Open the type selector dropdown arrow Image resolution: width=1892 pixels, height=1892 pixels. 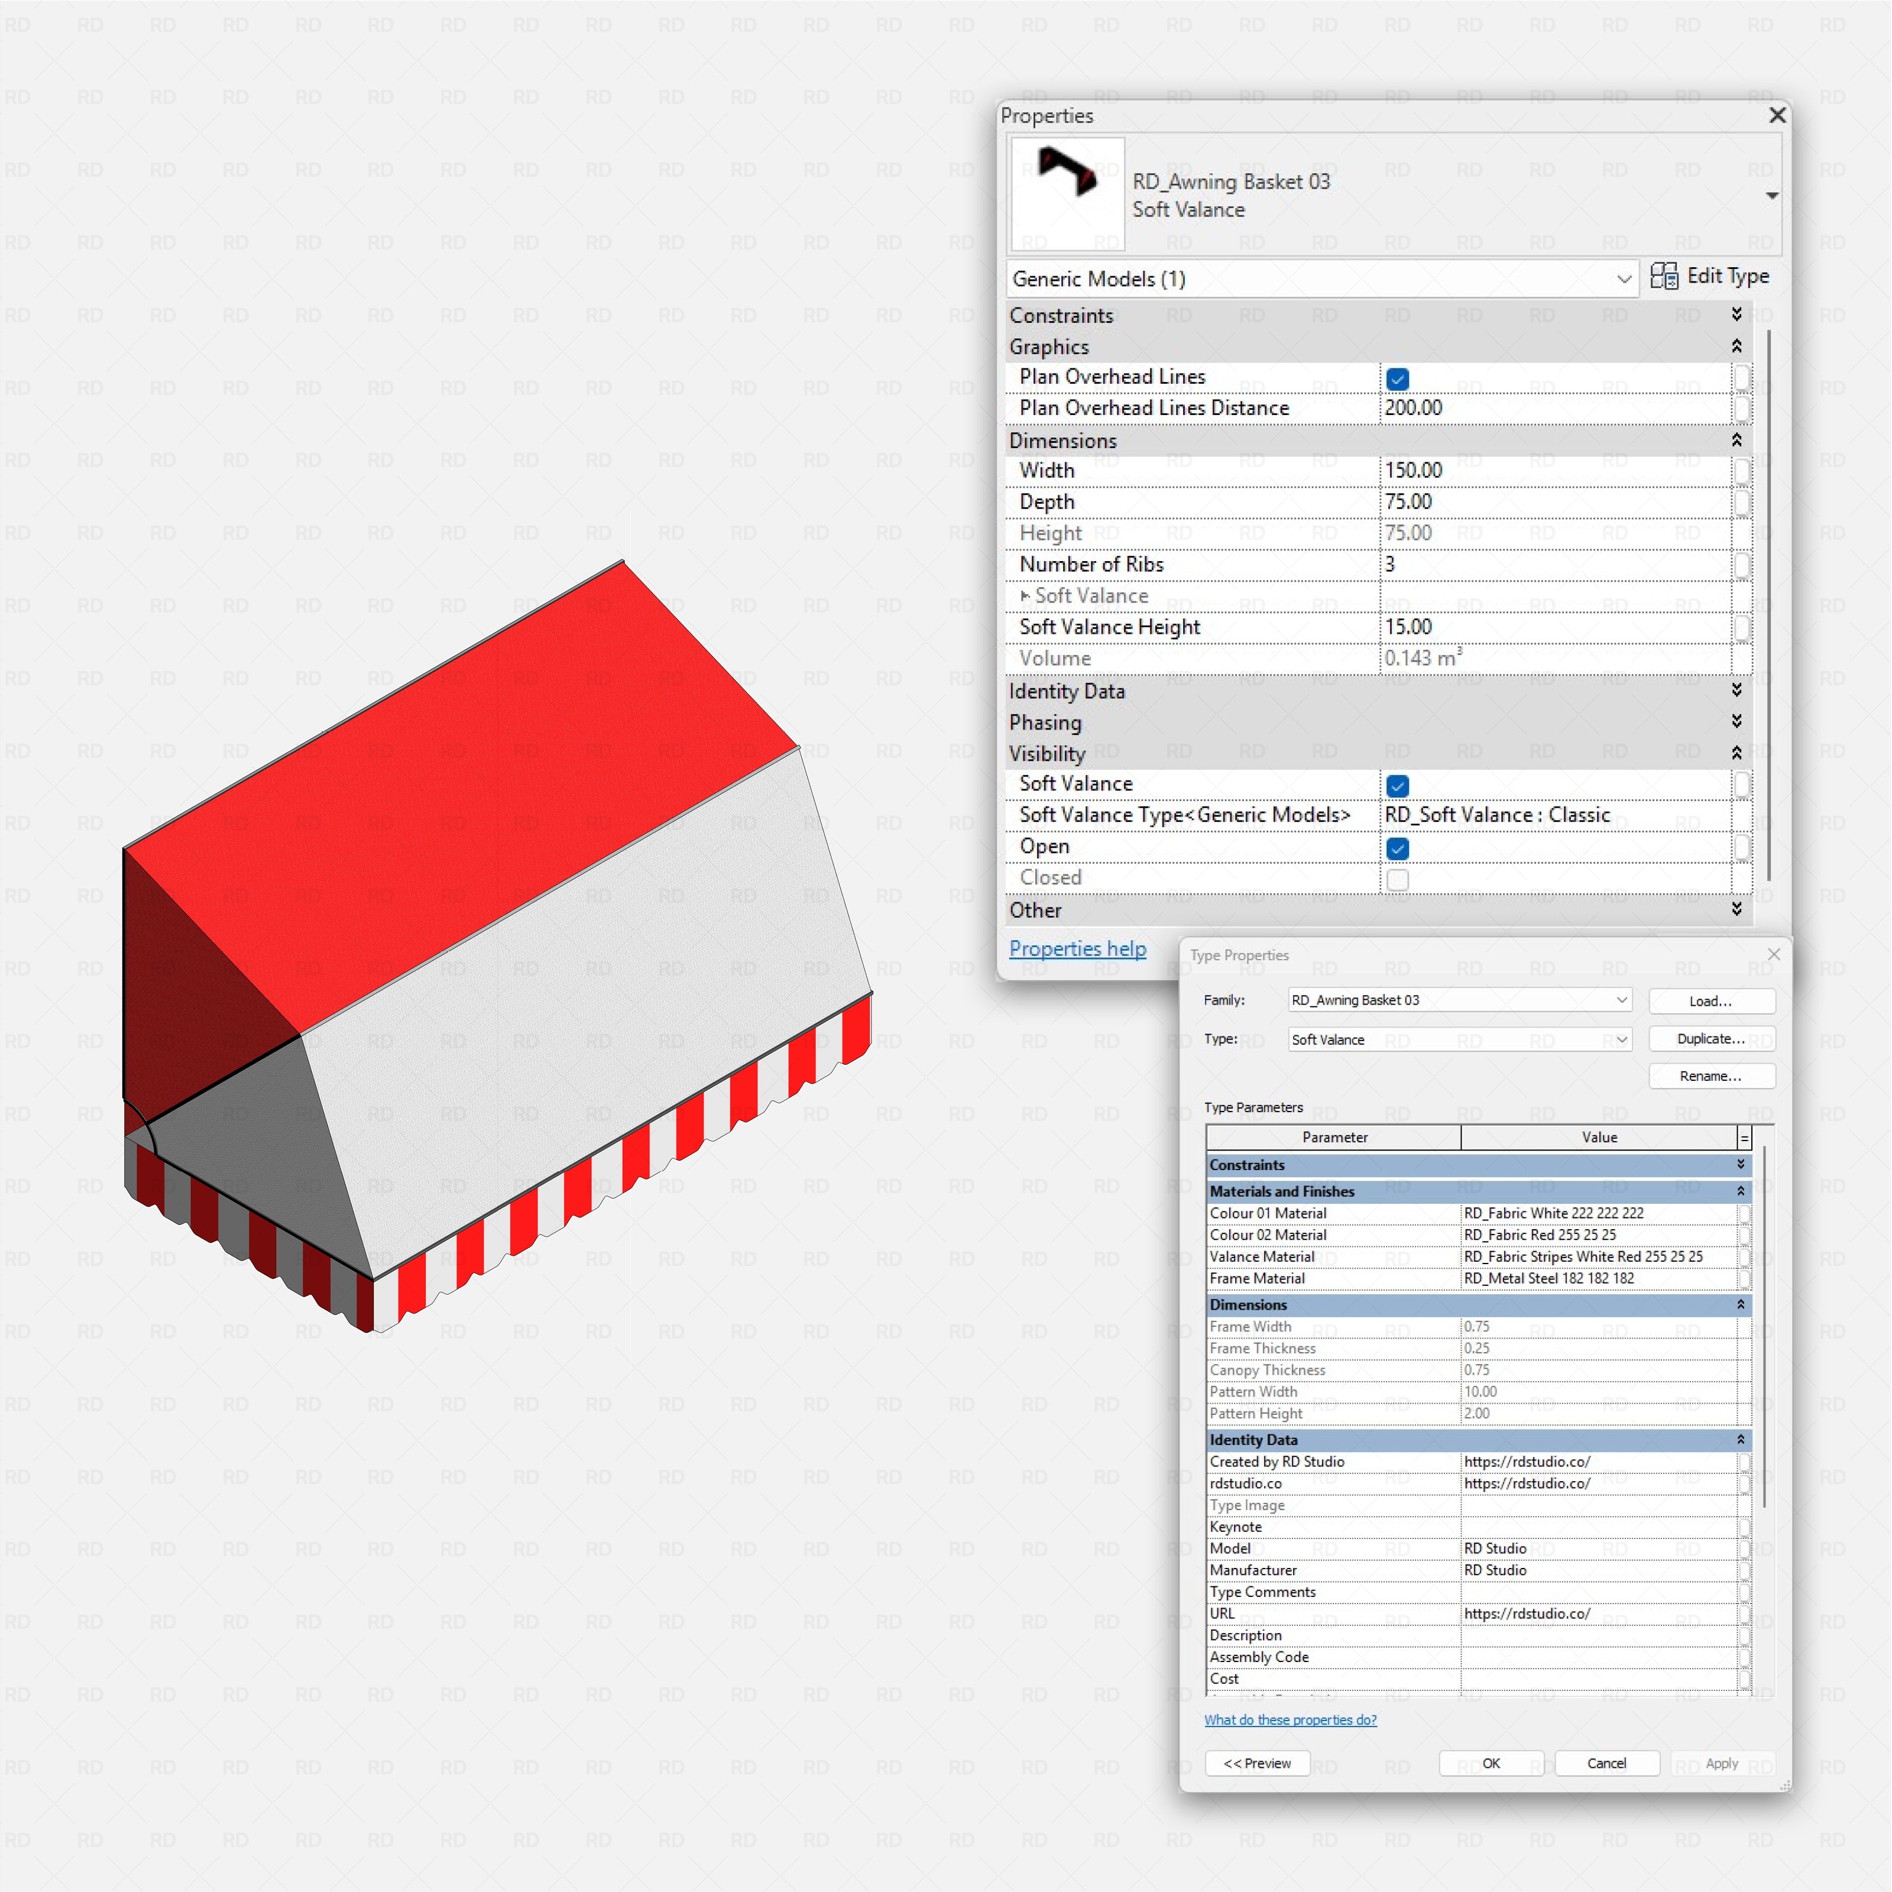click(x=1771, y=196)
